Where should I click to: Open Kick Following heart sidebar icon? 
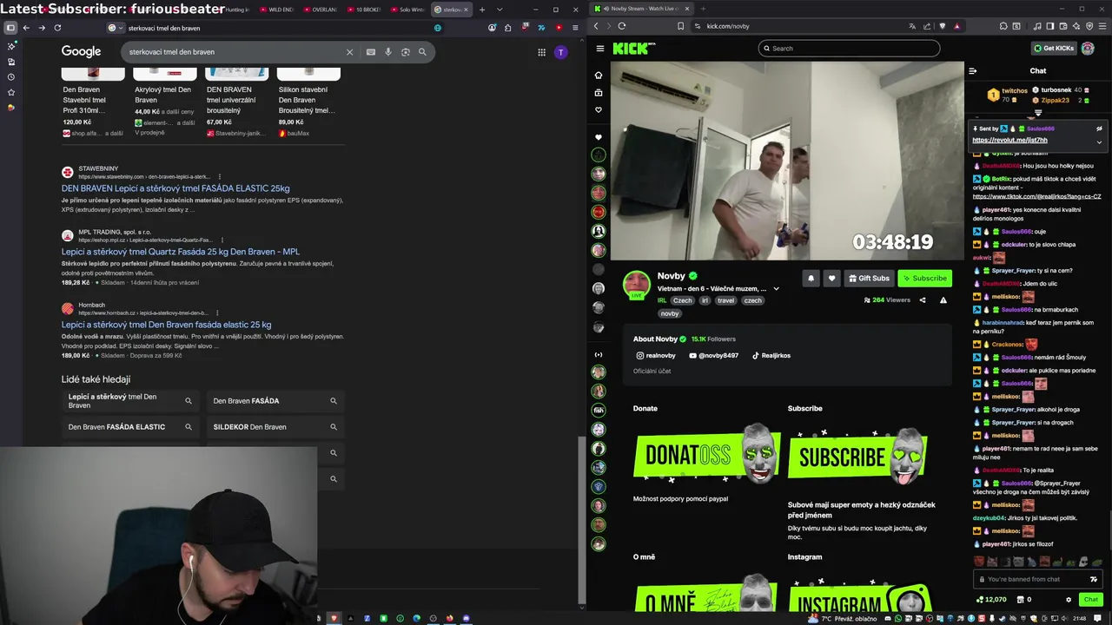coord(599,110)
